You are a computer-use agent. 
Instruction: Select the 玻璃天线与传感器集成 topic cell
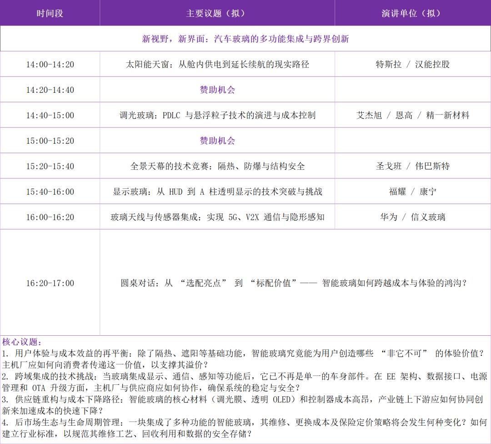(217, 217)
